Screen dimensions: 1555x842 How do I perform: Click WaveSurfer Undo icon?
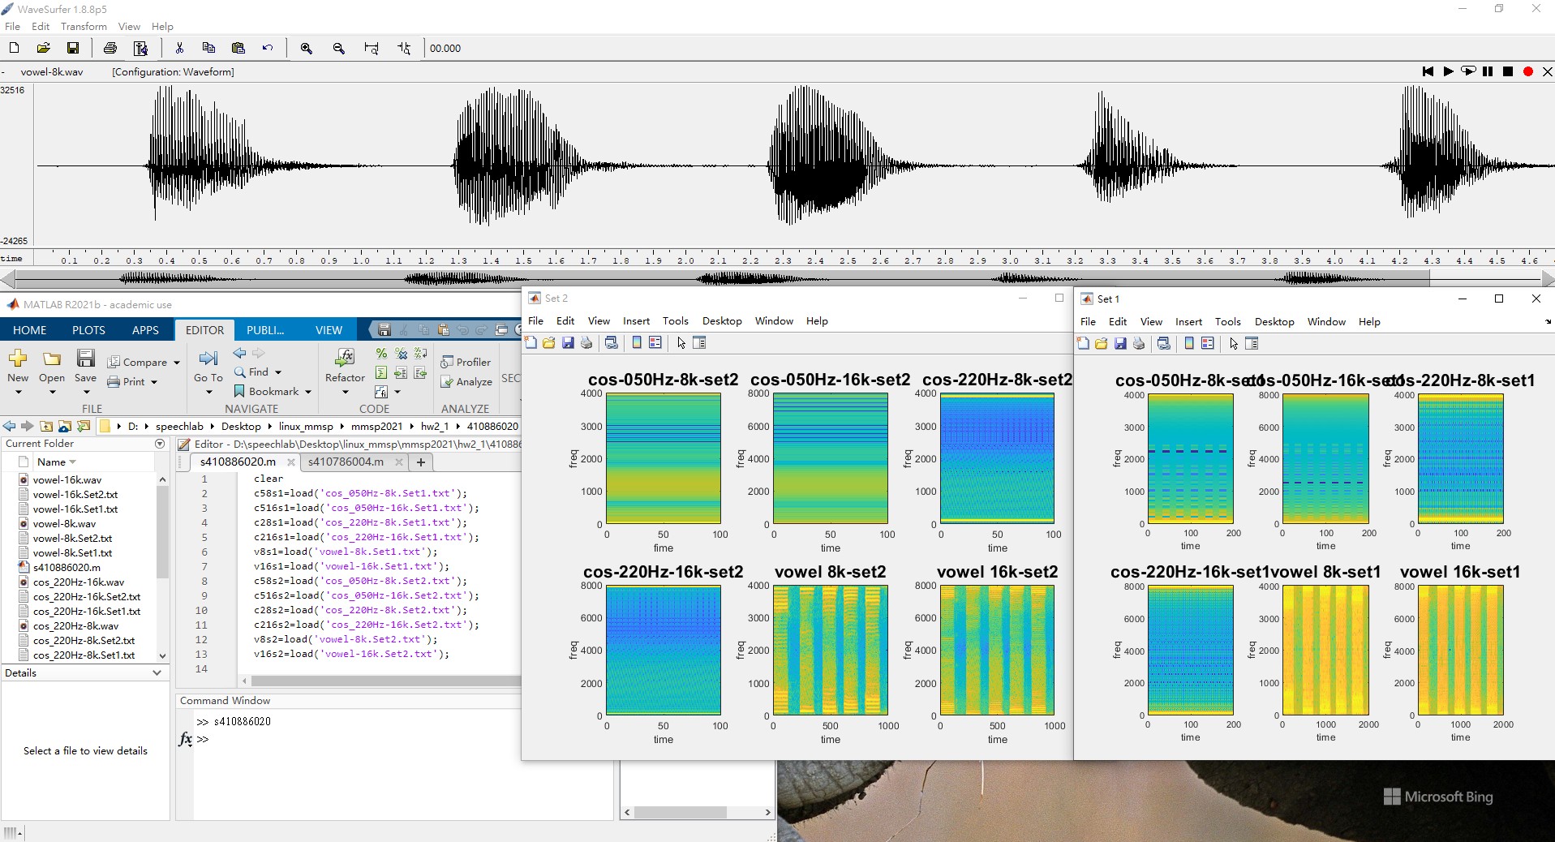[268, 48]
